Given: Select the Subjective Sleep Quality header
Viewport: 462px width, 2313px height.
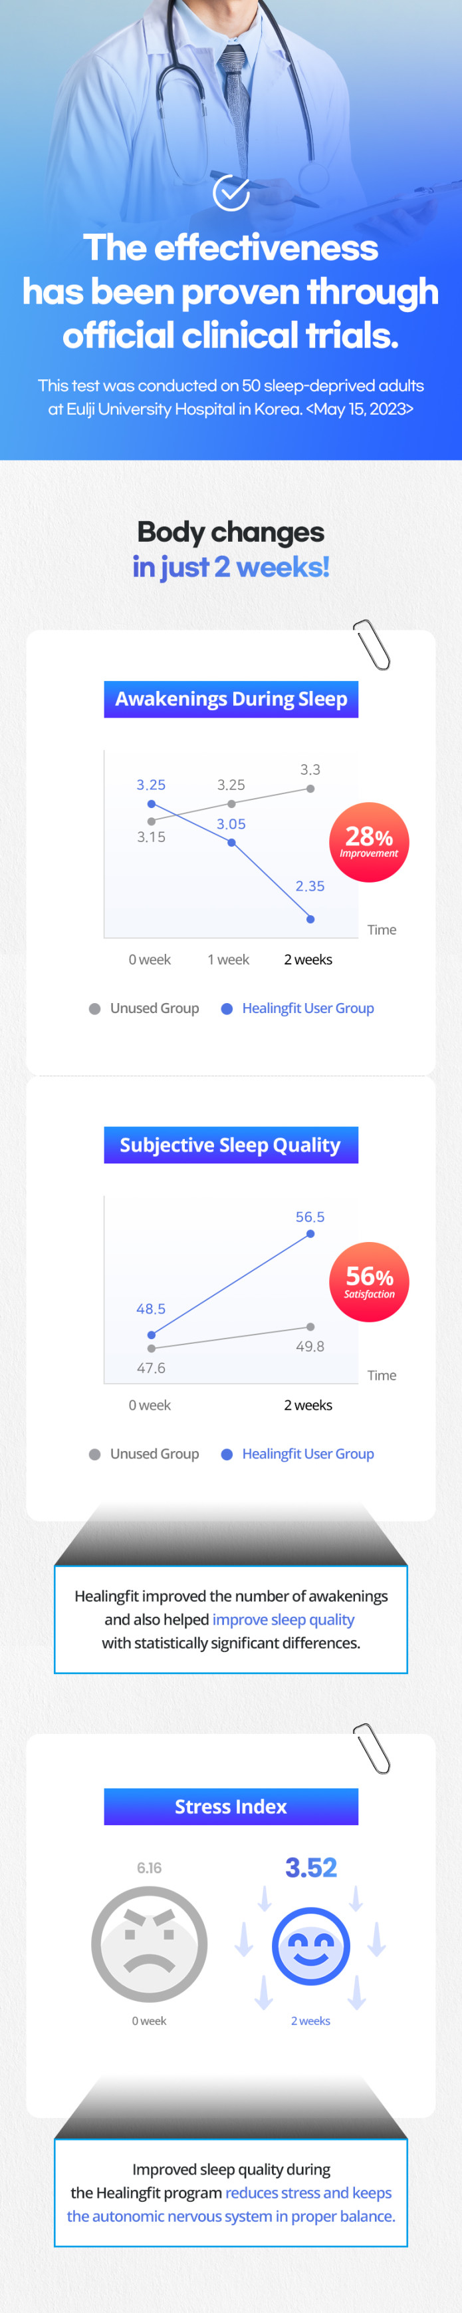Looking at the screenshot, I should [231, 1144].
